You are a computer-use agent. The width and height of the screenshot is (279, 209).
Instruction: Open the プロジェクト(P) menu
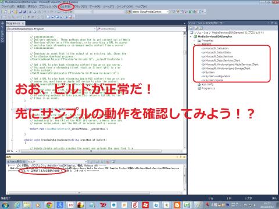[x=48, y=6]
